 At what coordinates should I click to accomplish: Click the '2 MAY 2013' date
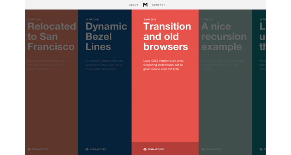pos(150,19)
